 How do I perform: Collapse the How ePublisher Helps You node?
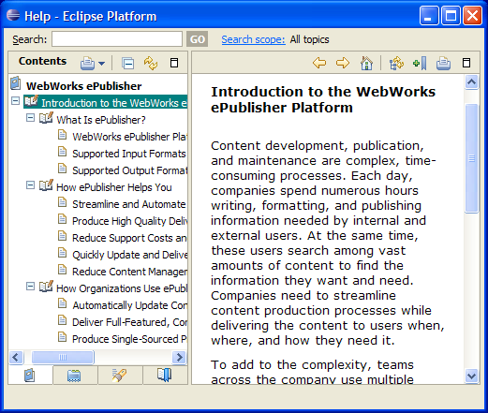click(30, 185)
